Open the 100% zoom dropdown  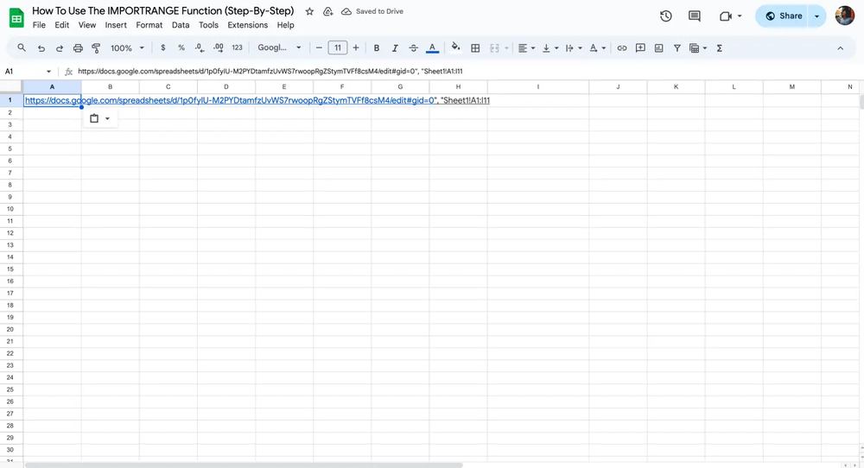[127, 48]
